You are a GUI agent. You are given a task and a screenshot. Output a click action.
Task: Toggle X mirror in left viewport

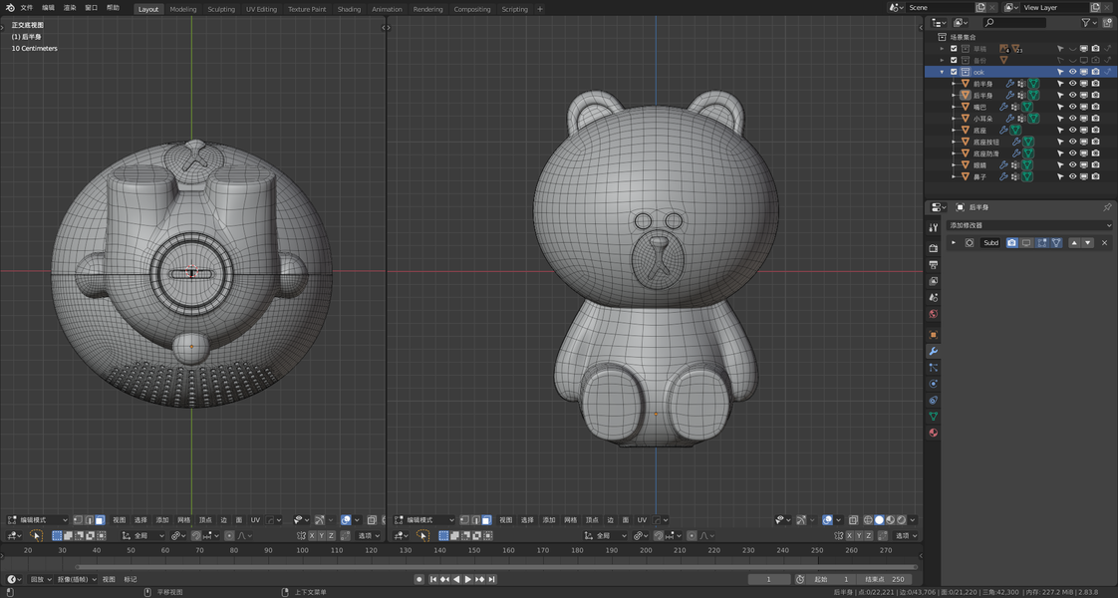coord(312,535)
